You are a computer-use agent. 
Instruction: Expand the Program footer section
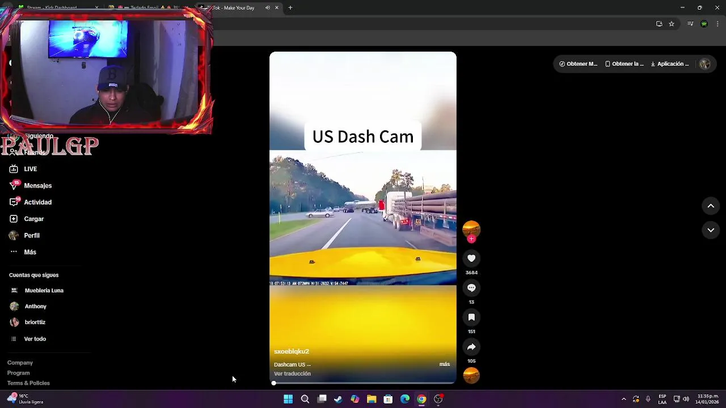pyautogui.click(x=18, y=373)
